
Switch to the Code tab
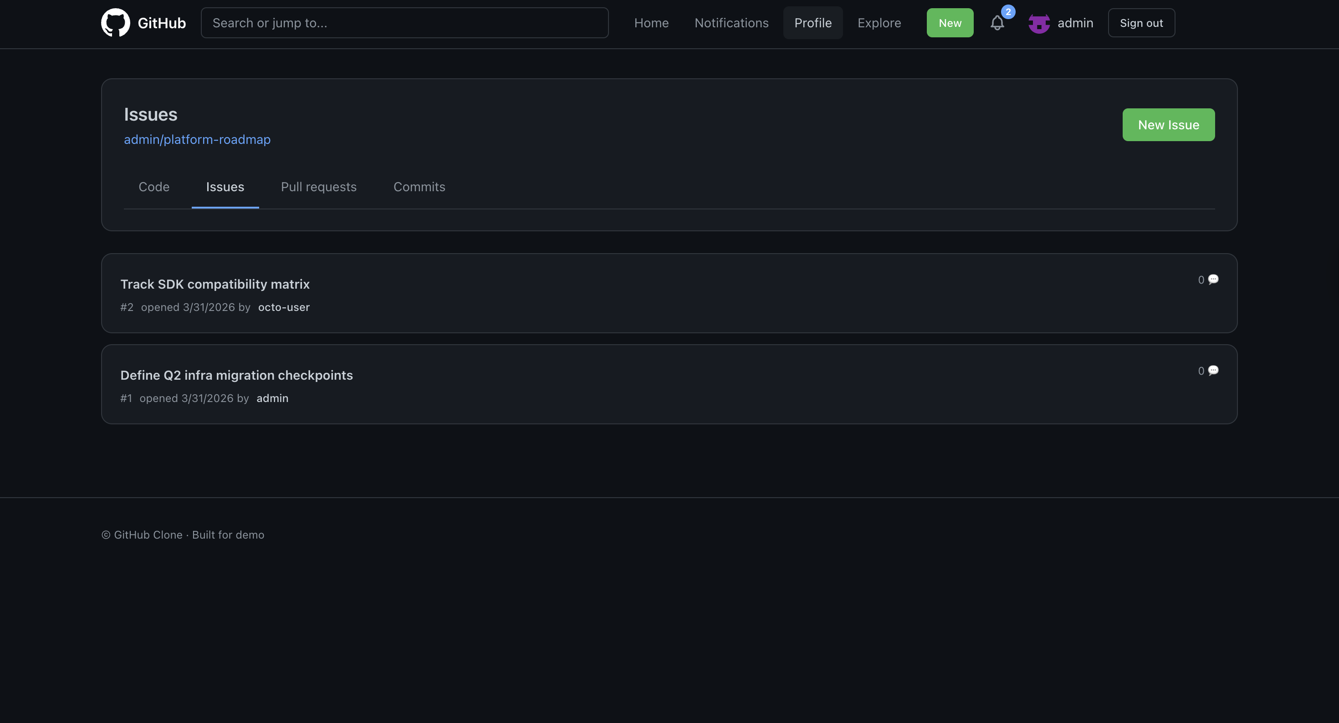(154, 187)
